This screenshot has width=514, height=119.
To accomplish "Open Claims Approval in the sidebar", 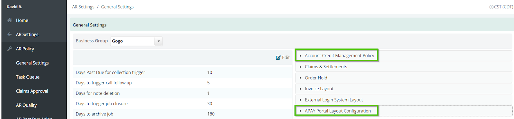I will coord(32,91).
